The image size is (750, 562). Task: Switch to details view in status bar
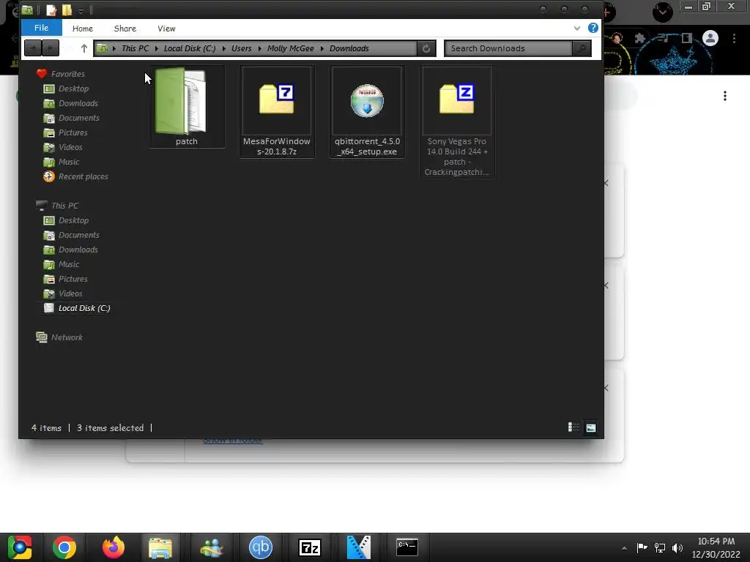[x=573, y=427]
